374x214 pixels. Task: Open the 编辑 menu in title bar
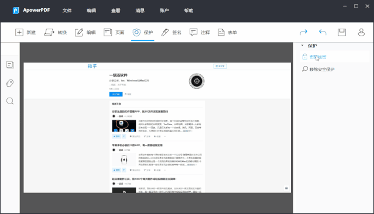click(91, 11)
